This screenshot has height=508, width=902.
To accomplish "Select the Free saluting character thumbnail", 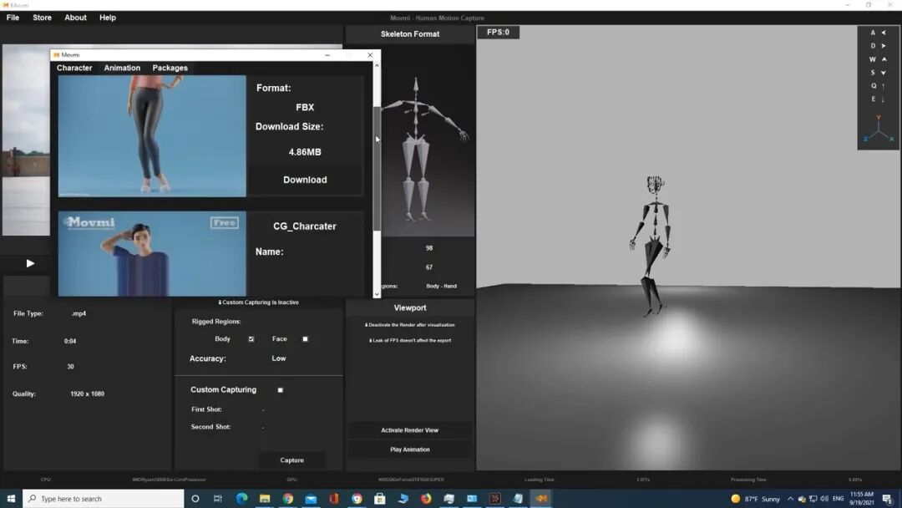I will pos(152,254).
